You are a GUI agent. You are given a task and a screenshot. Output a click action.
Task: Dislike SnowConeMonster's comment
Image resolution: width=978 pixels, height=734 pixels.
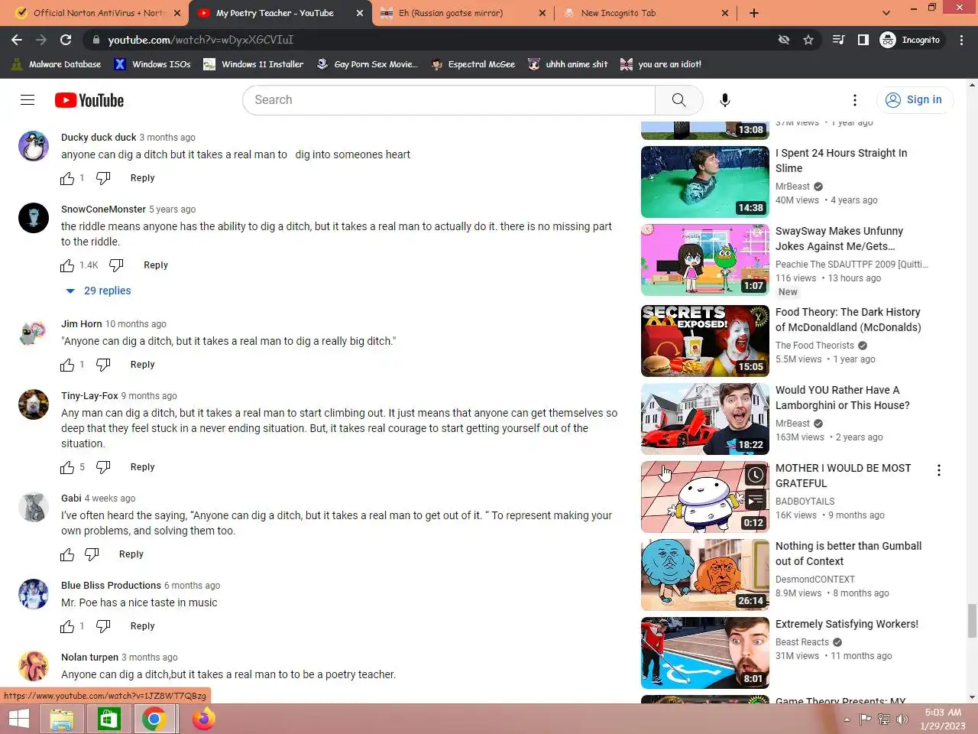point(116,265)
